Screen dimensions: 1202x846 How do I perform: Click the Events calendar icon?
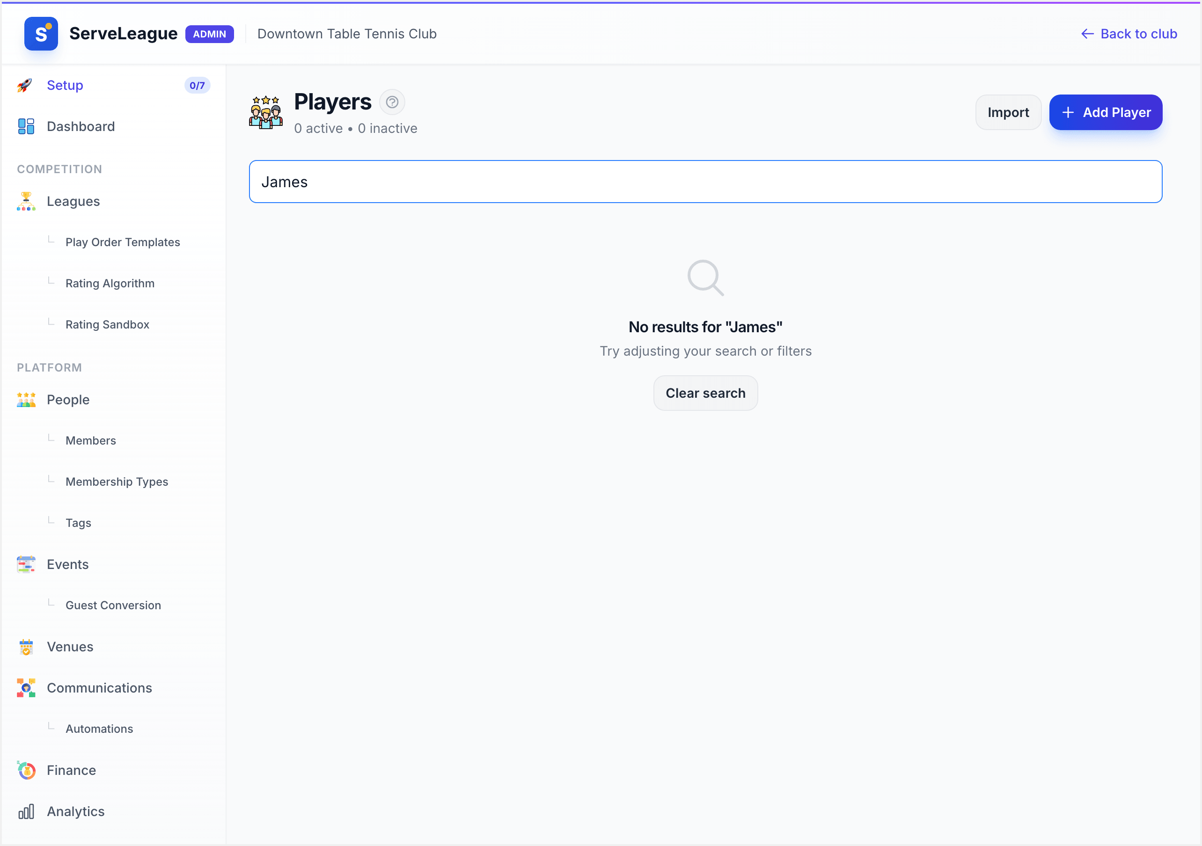[26, 564]
